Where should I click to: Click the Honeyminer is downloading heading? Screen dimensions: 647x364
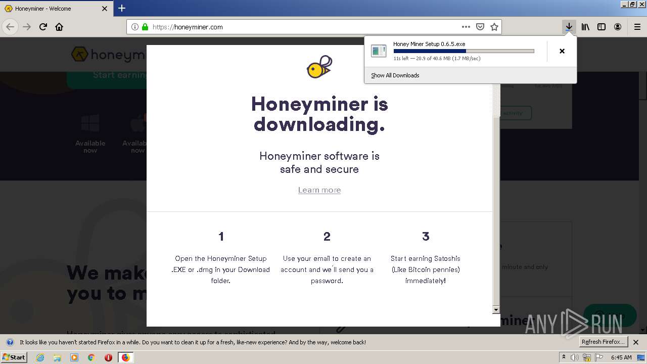(x=319, y=114)
